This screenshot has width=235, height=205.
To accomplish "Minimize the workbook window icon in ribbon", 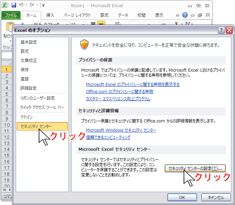I will 193,15.
